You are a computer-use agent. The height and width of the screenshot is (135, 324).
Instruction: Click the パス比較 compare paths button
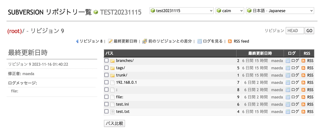pyautogui.click(x=114, y=123)
